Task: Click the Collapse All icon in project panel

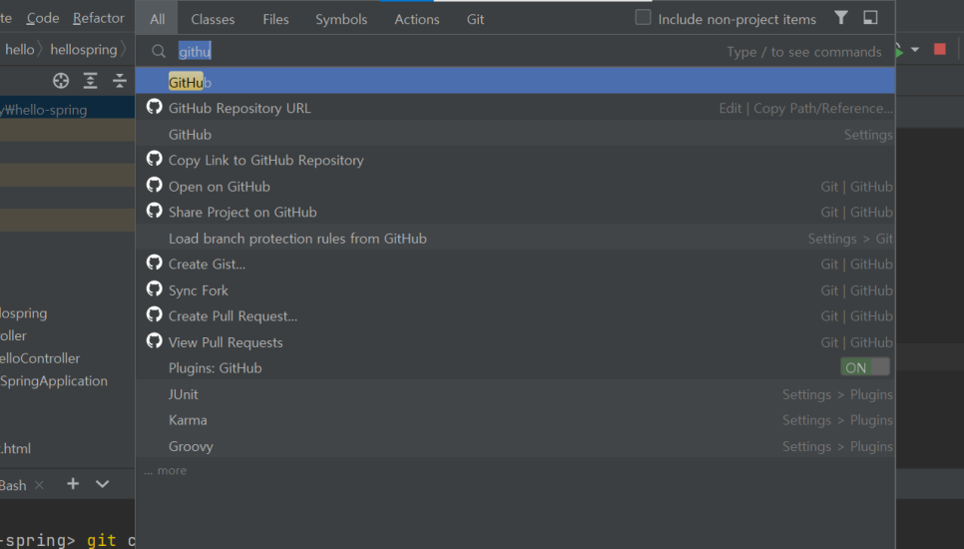Action: (x=120, y=81)
